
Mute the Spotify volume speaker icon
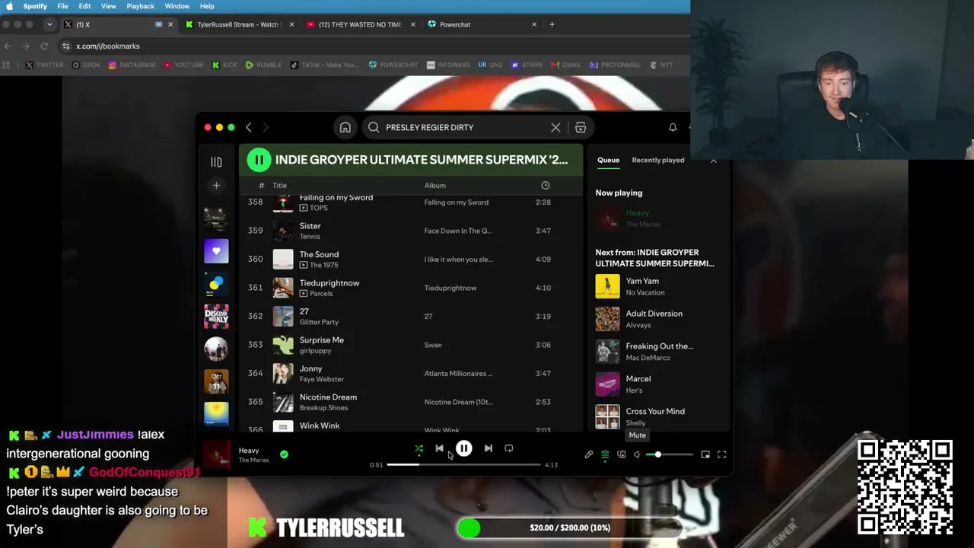[x=637, y=454]
